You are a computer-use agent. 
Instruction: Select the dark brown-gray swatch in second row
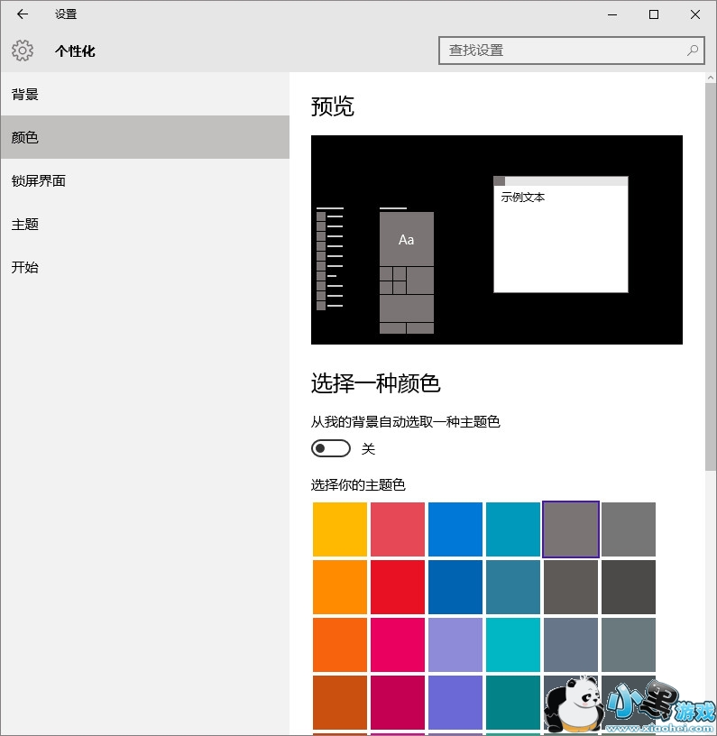(571, 587)
